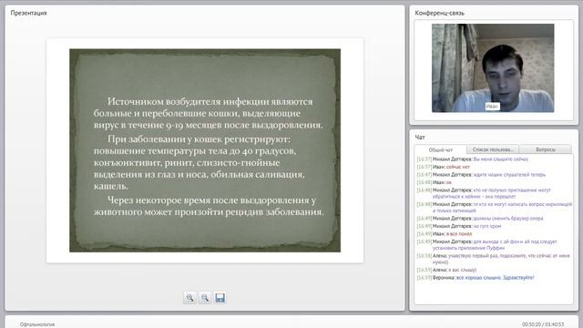
Task: Zoom in on the presentation slide
Action: [189, 298]
